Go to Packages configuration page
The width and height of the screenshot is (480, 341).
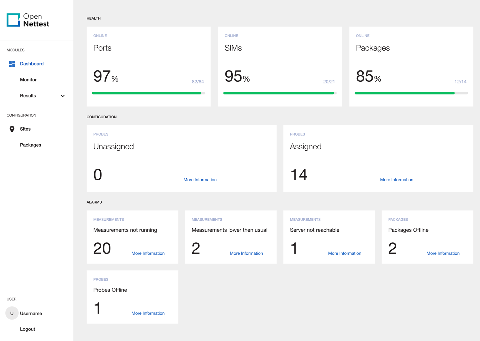30,145
